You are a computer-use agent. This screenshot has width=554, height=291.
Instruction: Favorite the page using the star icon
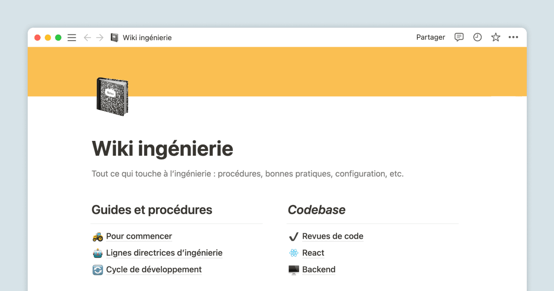(x=495, y=37)
